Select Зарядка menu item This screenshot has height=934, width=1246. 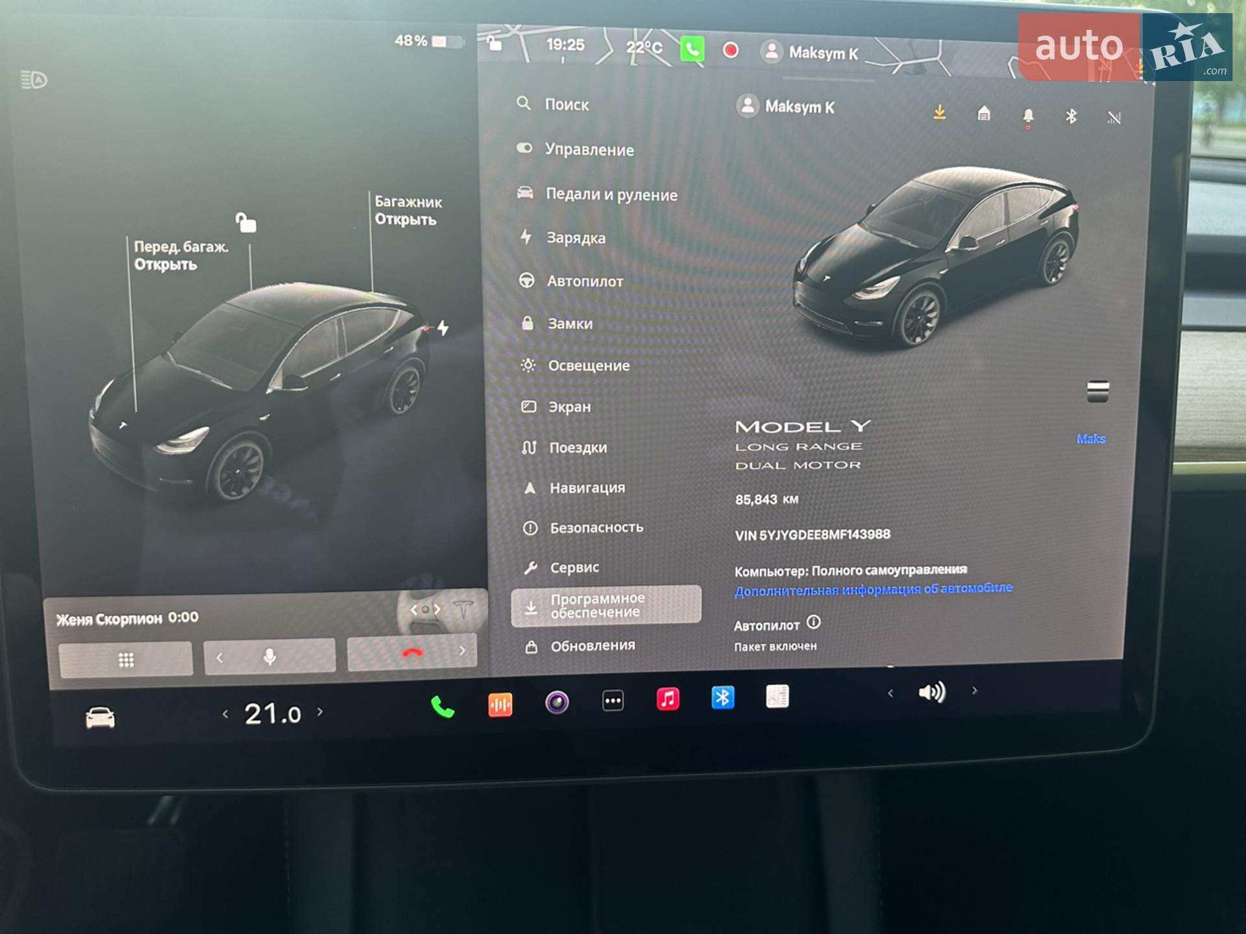point(563,237)
